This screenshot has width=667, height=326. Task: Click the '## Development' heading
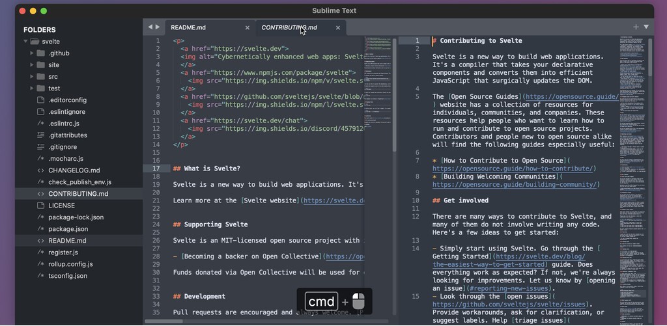199,296
